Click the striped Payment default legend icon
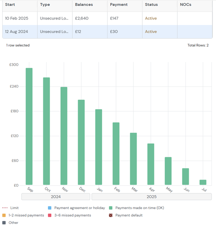216x231 pixels. tap(111, 215)
